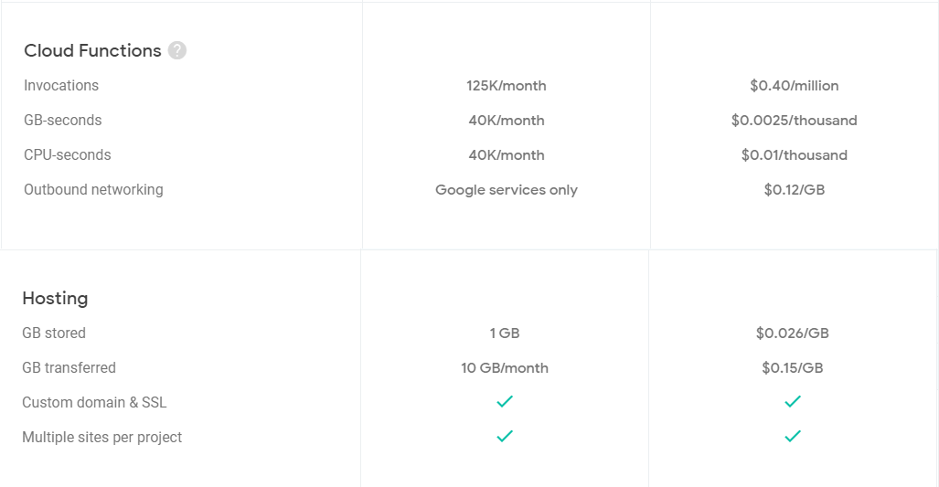Click the $0.15/GB transfer price
The width and height of the screenshot is (939, 487).
tap(793, 367)
